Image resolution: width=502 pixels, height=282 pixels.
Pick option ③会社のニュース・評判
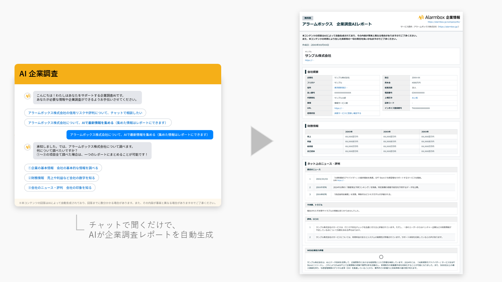[60, 188]
